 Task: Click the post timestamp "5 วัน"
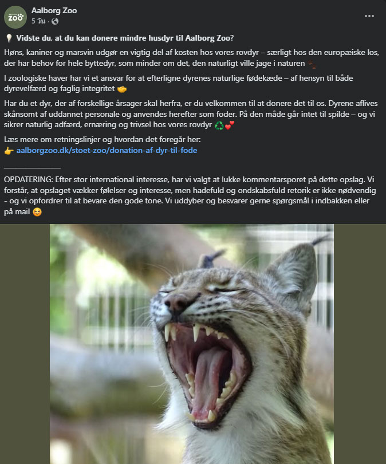(x=38, y=21)
